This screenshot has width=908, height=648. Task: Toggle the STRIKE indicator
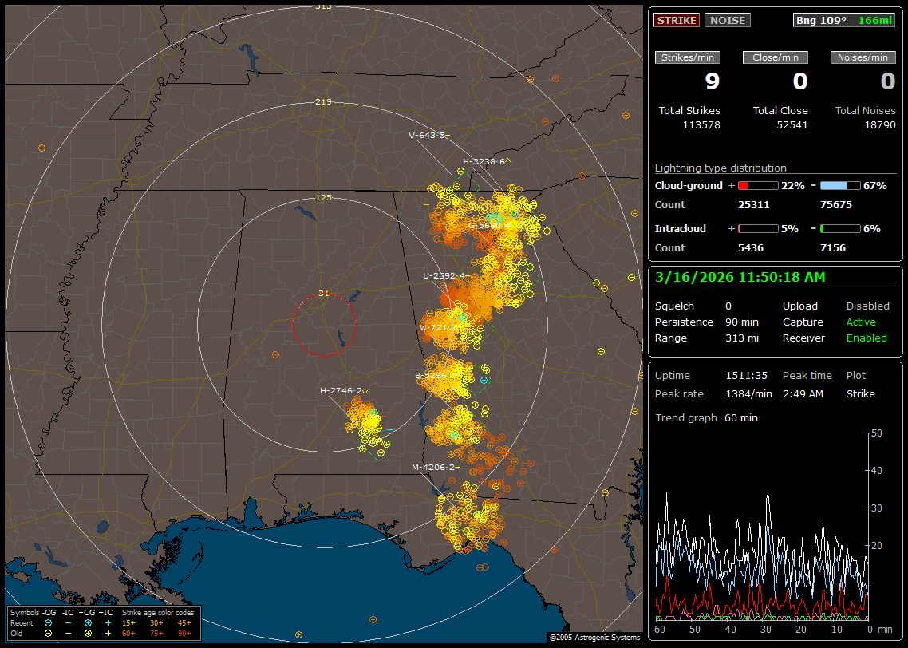coord(677,21)
